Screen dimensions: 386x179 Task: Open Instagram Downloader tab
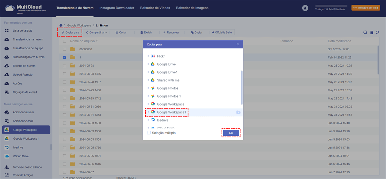[x=117, y=8]
